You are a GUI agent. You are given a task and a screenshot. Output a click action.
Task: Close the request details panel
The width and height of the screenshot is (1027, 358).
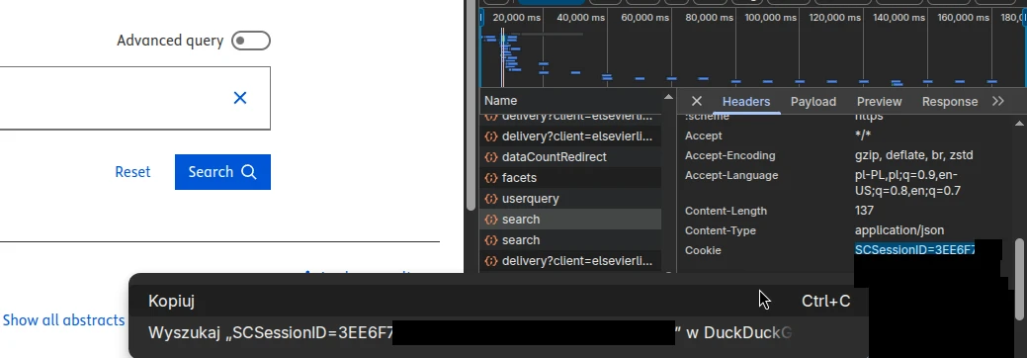click(697, 101)
